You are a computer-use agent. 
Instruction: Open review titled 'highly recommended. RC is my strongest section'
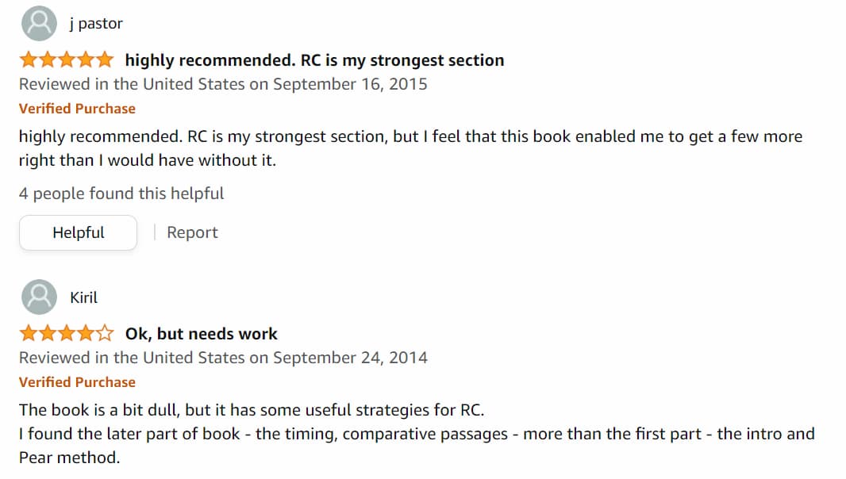coord(314,60)
